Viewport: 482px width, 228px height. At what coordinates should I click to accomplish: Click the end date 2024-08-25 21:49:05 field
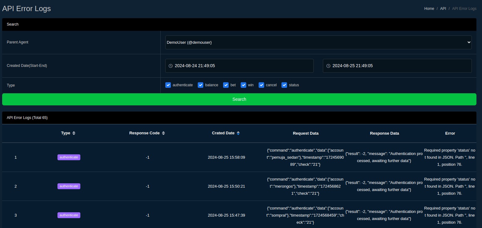coord(397,66)
